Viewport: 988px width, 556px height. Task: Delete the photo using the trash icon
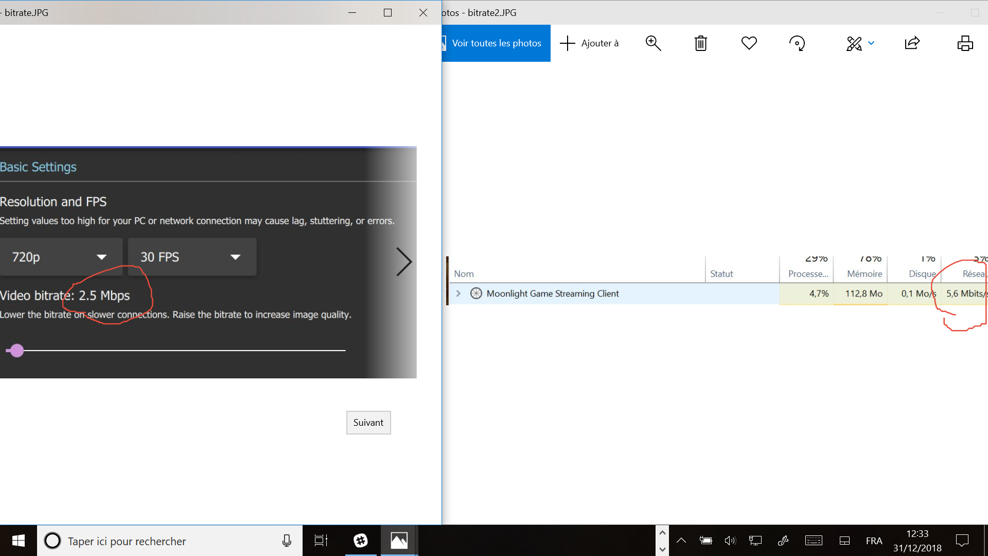pyautogui.click(x=700, y=43)
